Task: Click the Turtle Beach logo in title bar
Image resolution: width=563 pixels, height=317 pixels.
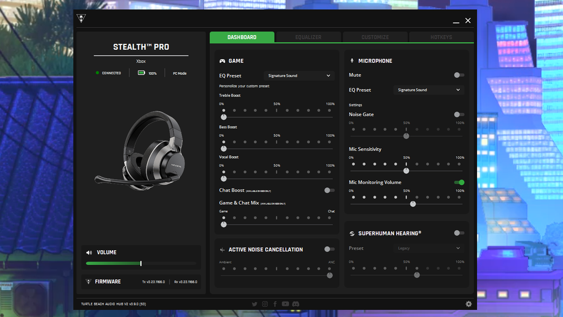Action: point(81,19)
